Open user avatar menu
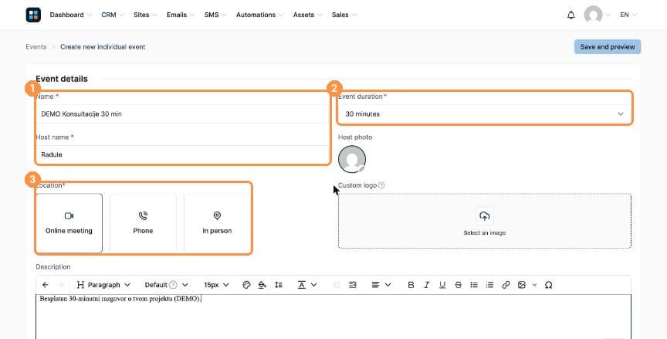Screen dimensions: 667x339 [593, 15]
